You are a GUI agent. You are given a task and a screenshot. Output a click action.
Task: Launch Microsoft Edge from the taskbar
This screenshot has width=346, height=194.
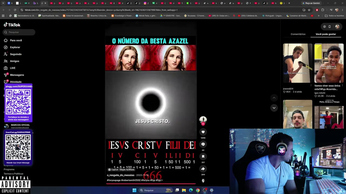click(x=191, y=190)
